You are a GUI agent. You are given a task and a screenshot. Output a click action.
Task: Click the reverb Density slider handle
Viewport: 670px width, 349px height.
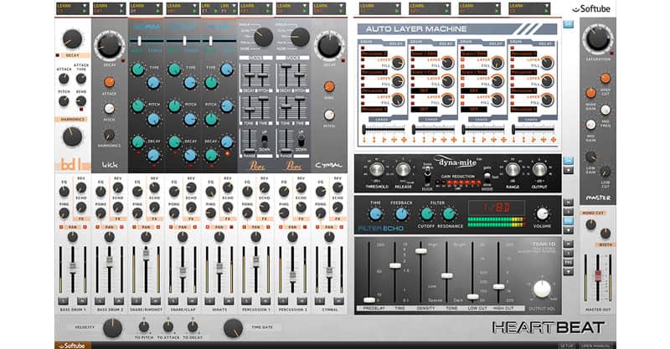421,251
